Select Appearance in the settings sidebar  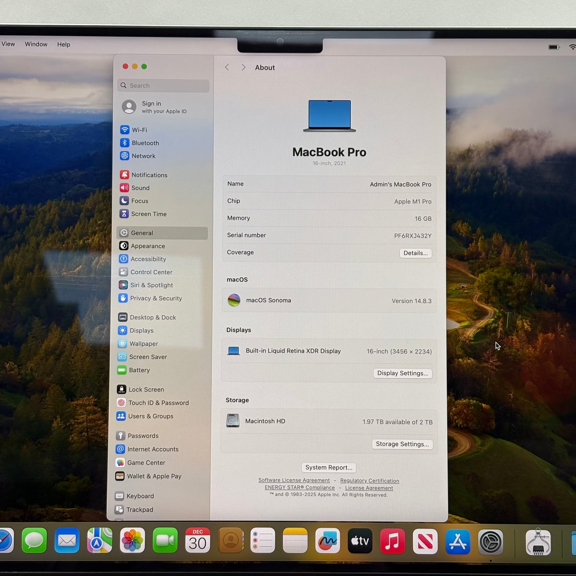[x=148, y=246]
